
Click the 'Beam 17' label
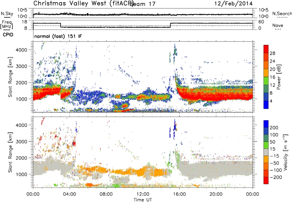tap(142, 4)
